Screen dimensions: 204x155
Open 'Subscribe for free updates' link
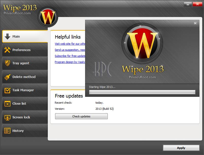pyautogui.click(x=70, y=56)
